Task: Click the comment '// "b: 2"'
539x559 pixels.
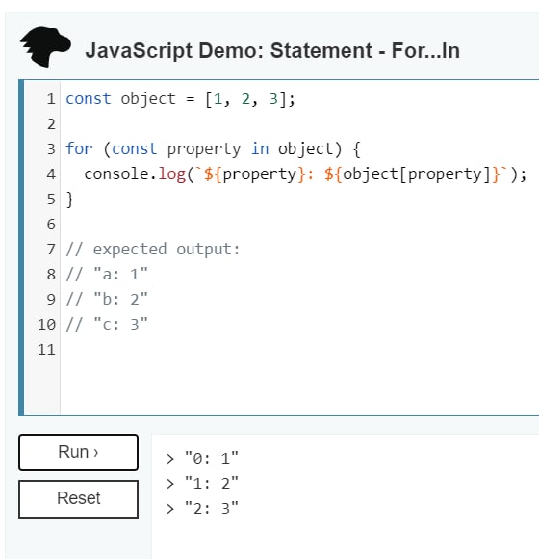Action: tap(107, 300)
